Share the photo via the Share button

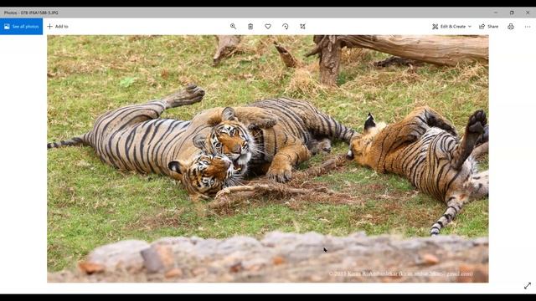coord(488,26)
